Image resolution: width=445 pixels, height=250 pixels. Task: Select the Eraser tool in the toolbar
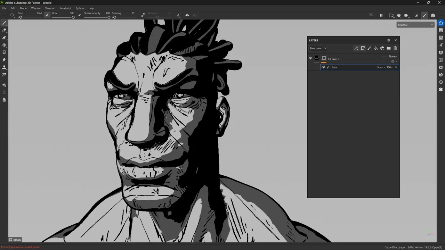coord(4,31)
